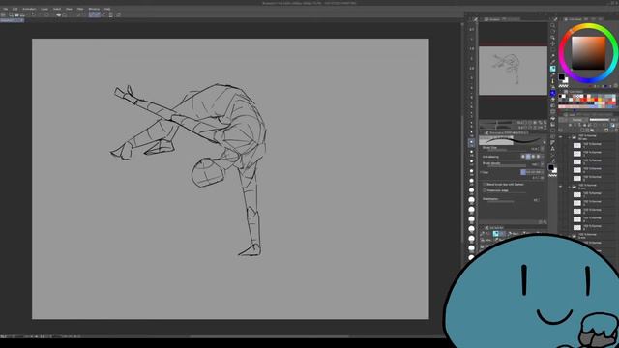Screen dimensions: 619x348
Task: Click the Navigator zoom slider
Action: pos(496,123)
